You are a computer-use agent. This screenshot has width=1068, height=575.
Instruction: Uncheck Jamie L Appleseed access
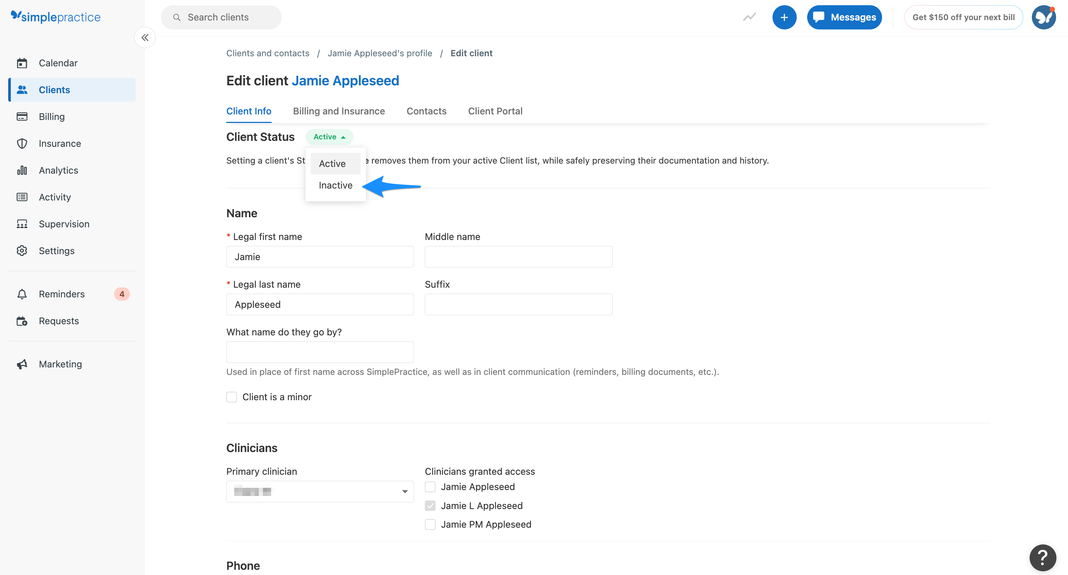pyautogui.click(x=430, y=505)
